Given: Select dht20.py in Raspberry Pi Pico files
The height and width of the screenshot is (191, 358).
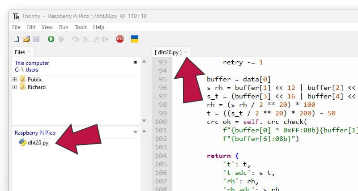Looking at the screenshot, I should coord(34,143).
